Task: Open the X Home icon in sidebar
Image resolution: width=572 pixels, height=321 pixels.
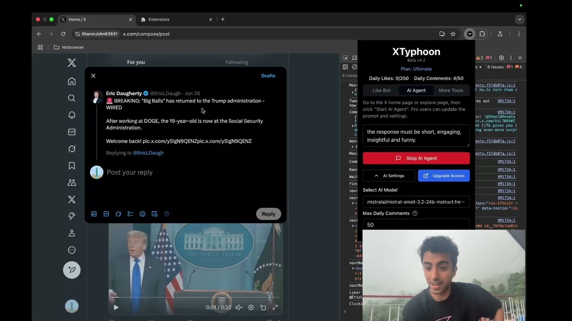Action: (x=71, y=81)
